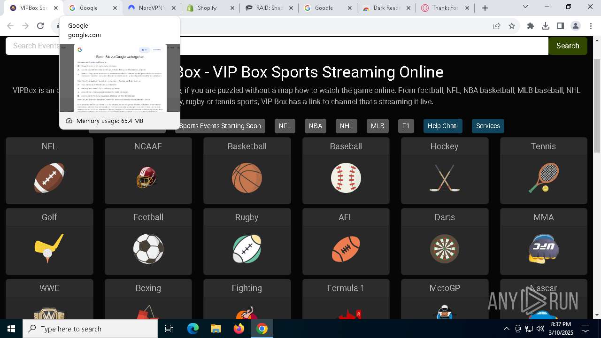601x338 pixels.
Task: Toggle the browser side panel icon
Action: [561, 26]
